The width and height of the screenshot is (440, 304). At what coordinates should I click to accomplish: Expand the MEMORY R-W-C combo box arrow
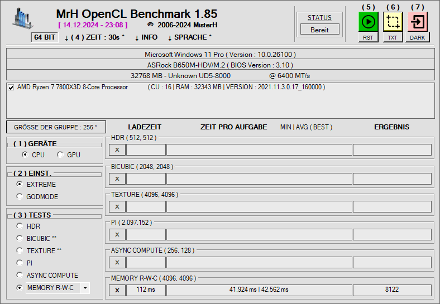click(85, 288)
